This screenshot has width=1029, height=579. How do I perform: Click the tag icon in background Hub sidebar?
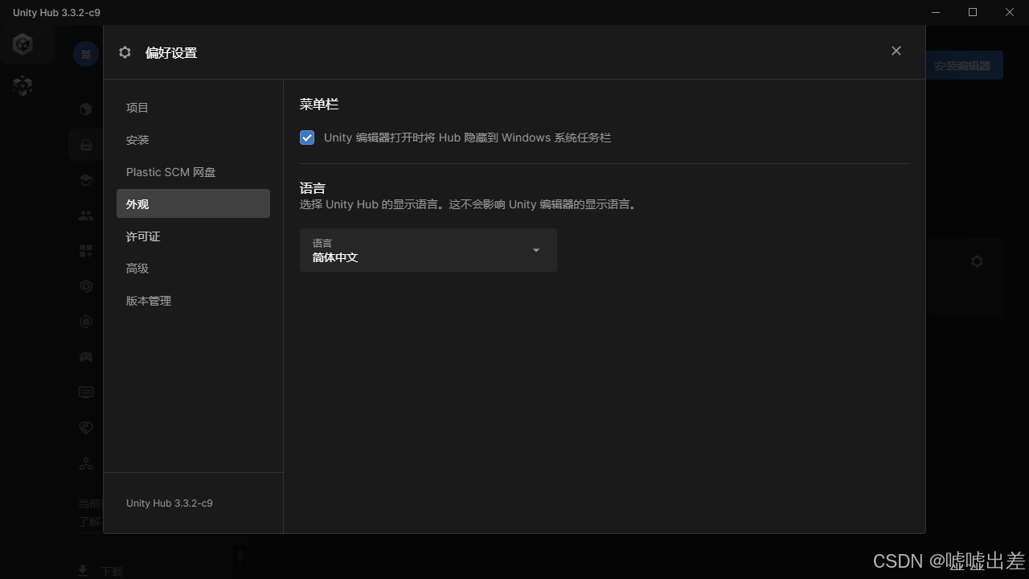point(86,428)
